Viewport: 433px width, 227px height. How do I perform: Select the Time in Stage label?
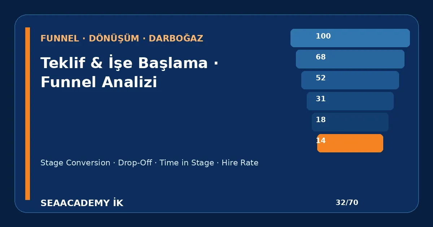pyautogui.click(x=187, y=163)
